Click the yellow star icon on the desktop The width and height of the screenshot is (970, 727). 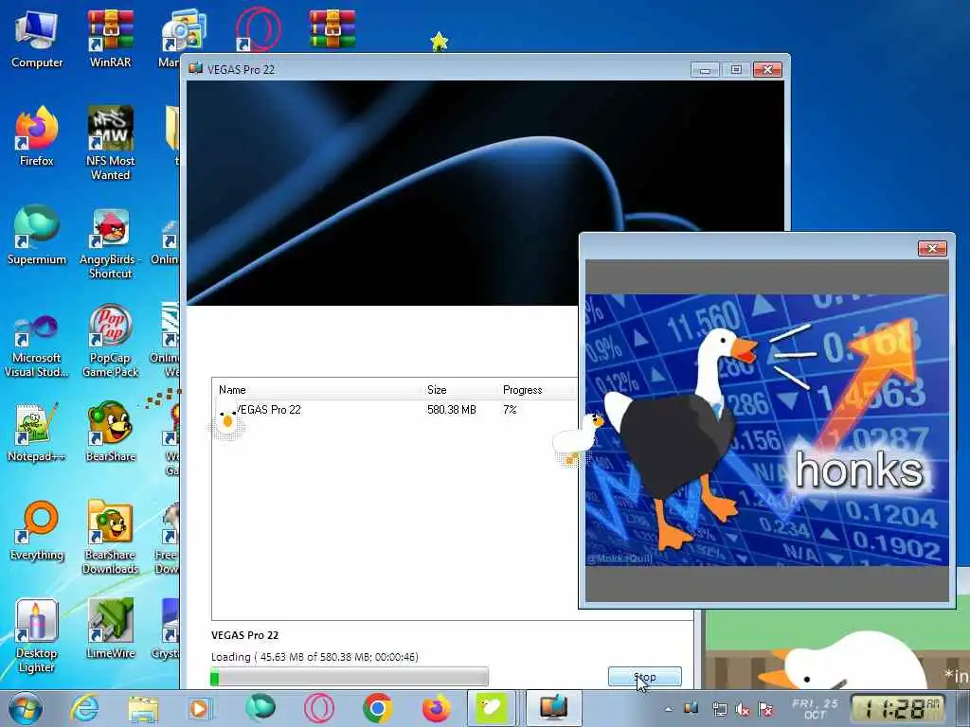(439, 42)
